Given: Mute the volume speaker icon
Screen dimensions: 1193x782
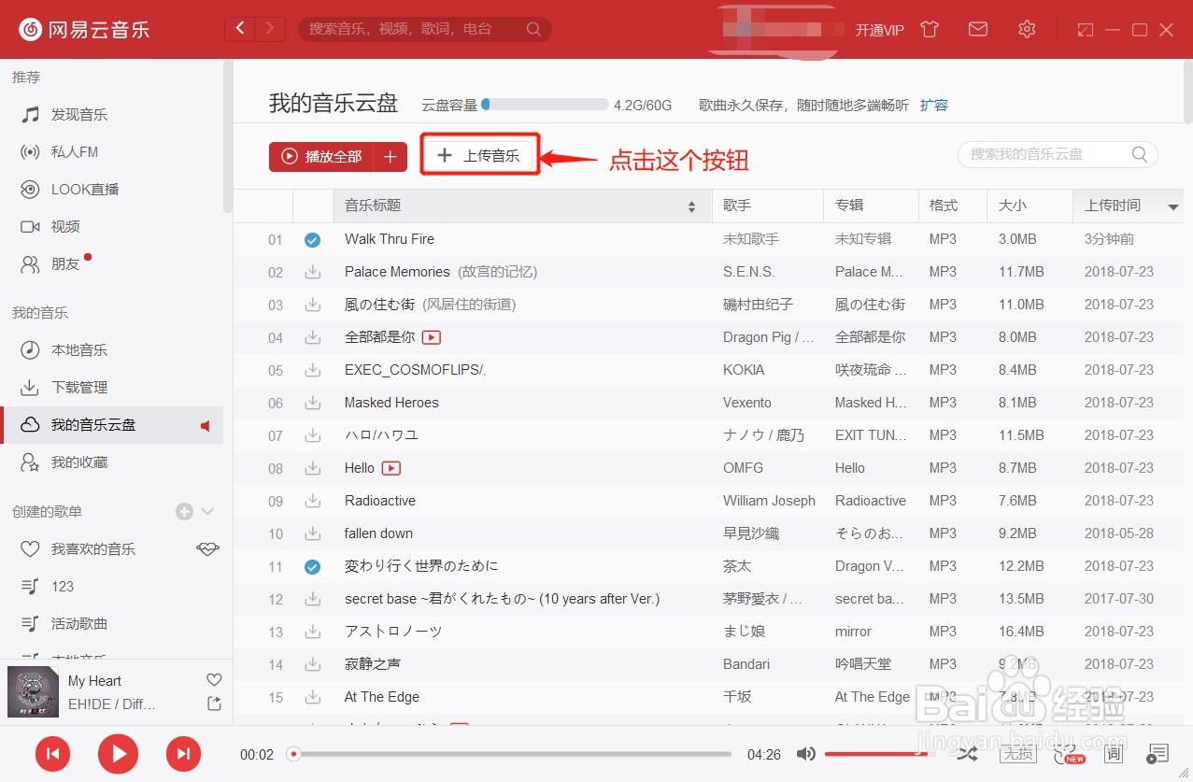Looking at the screenshot, I should [805, 754].
